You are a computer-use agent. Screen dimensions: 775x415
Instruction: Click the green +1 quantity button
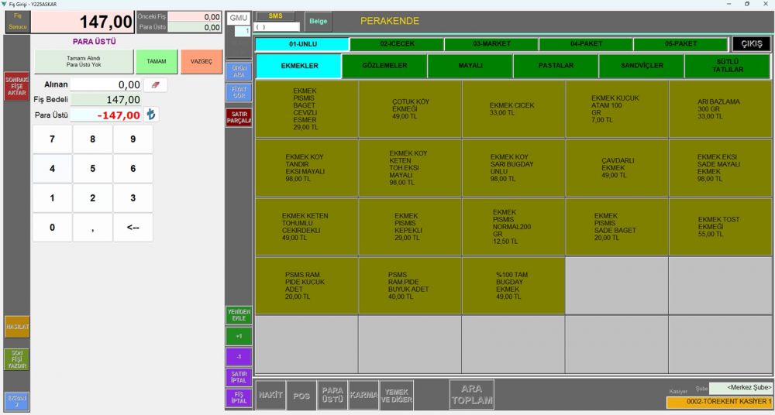pos(239,336)
